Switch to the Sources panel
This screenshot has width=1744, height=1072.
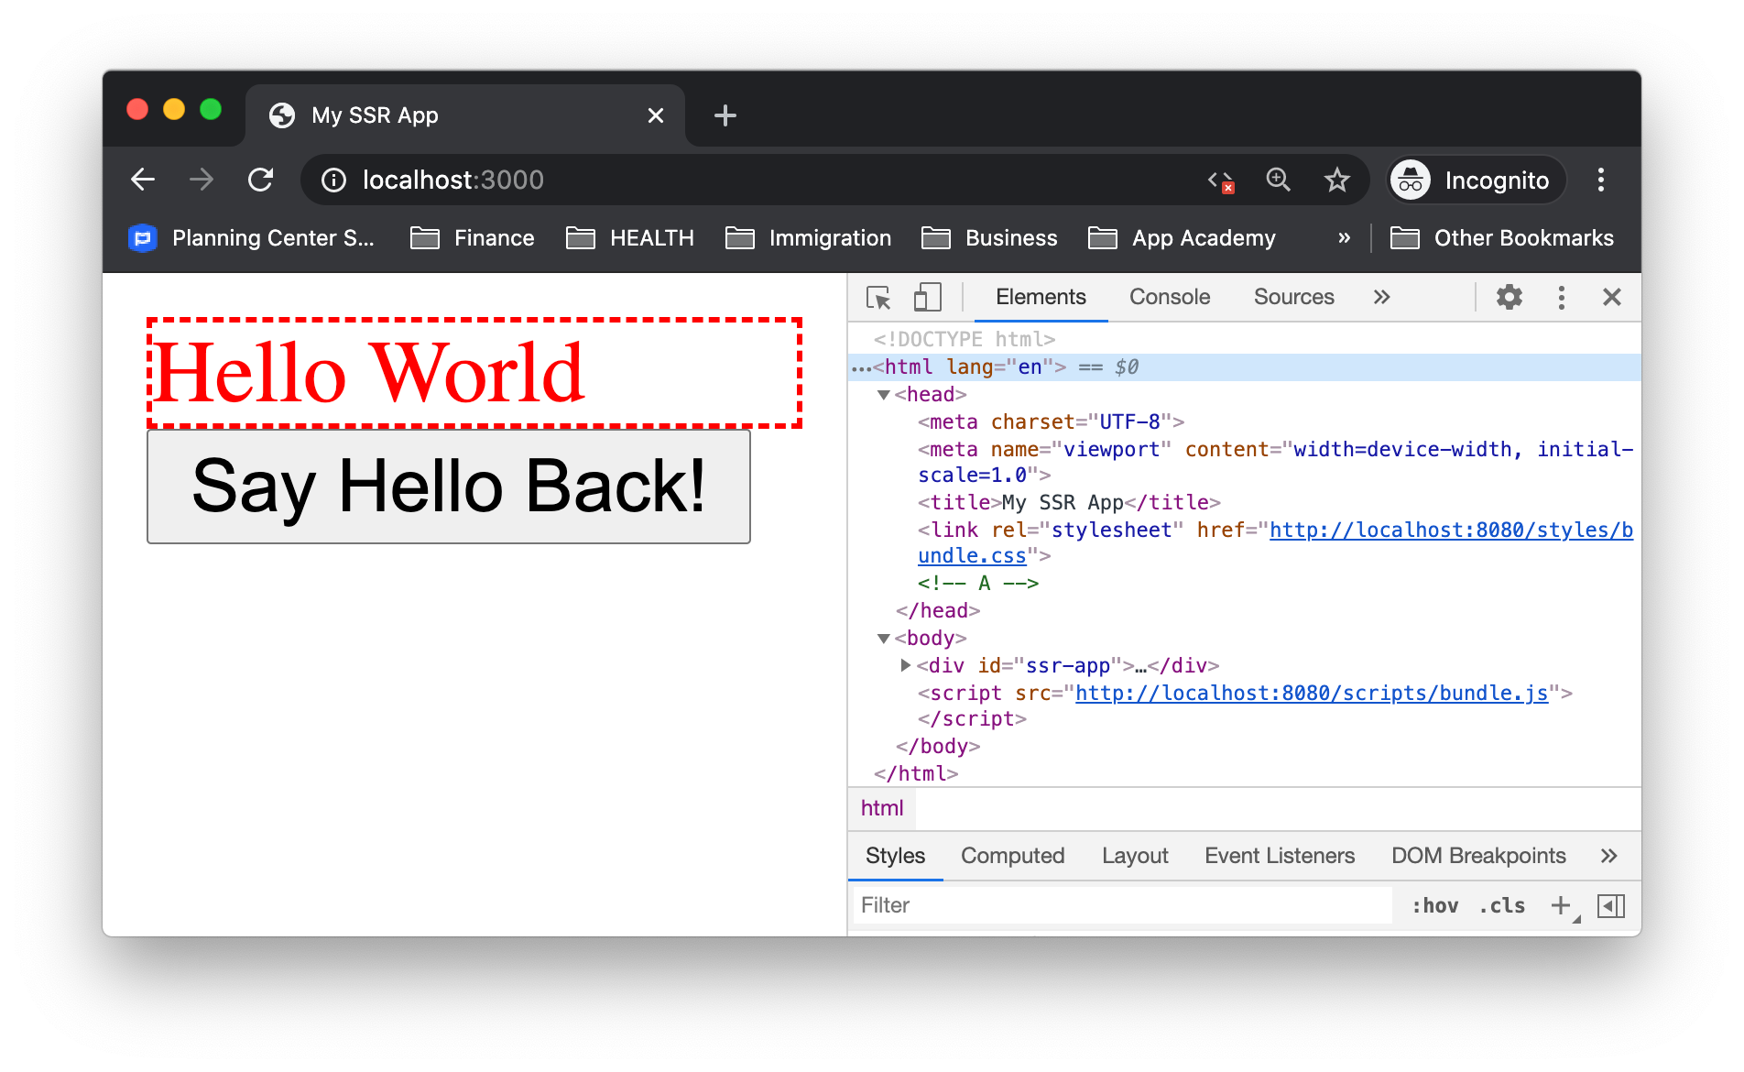point(1293,297)
